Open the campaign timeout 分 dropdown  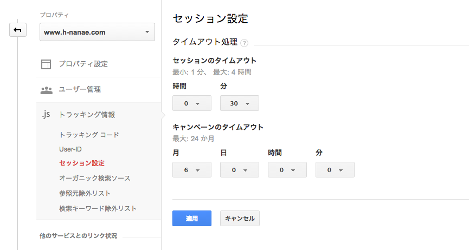[x=335, y=170]
